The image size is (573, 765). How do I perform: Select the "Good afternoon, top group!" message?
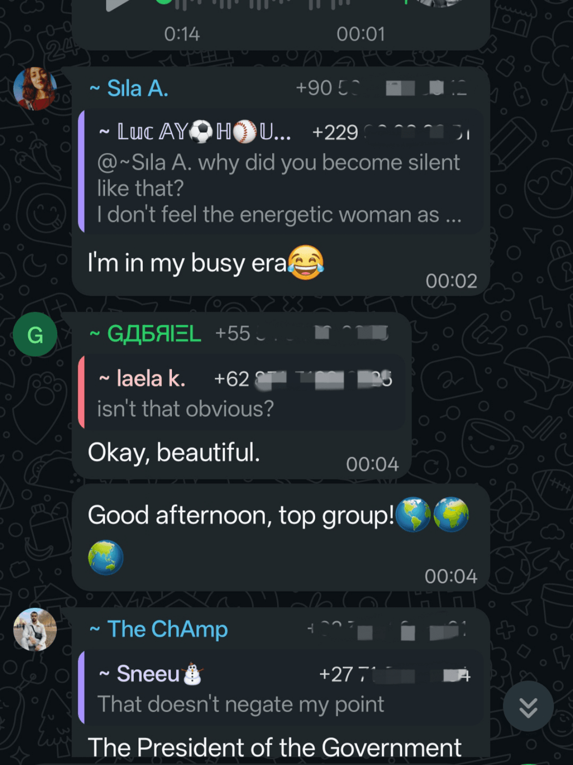281,537
